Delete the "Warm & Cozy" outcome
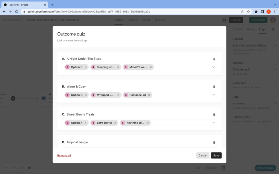This screenshot has height=174, width=279. [x=214, y=87]
